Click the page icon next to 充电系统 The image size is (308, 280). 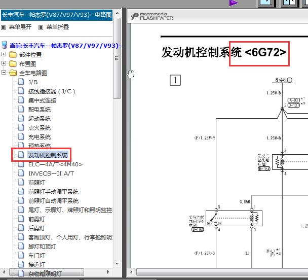point(21,136)
